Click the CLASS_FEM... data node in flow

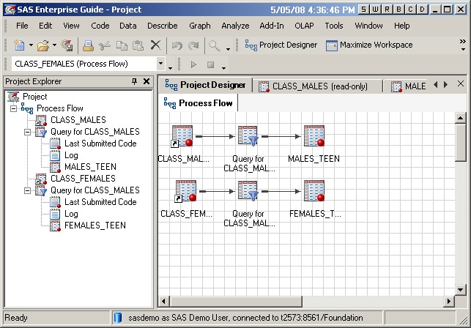click(x=182, y=193)
